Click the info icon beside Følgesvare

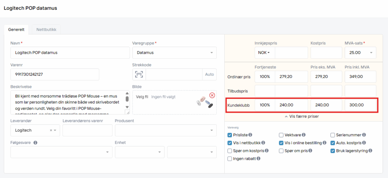click(35, 143)
